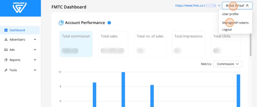Expand the Advertisers sidebar section
Viewport: 257px width, 107px height.
pyautogui.click(x=35, y=40)
